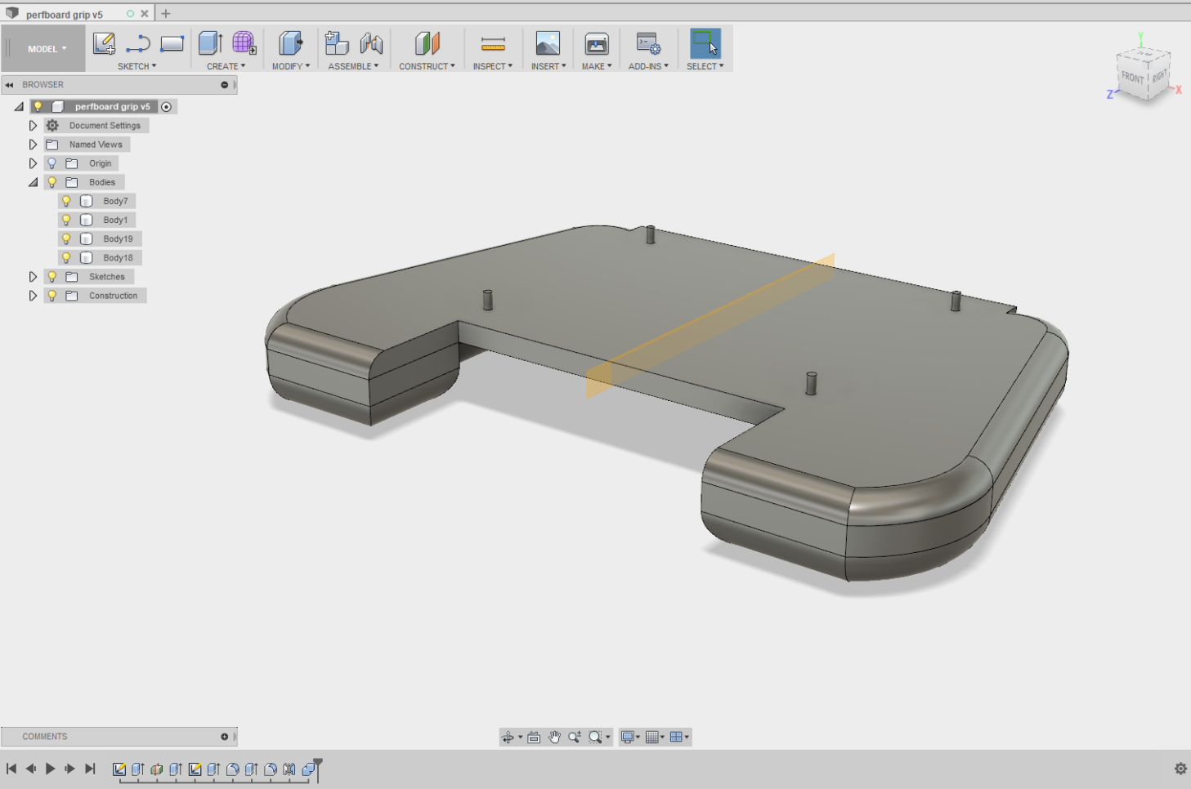The image size is (1191, 789).
Task: Open the CONSTRUCT menu
Action: (427, 66)
